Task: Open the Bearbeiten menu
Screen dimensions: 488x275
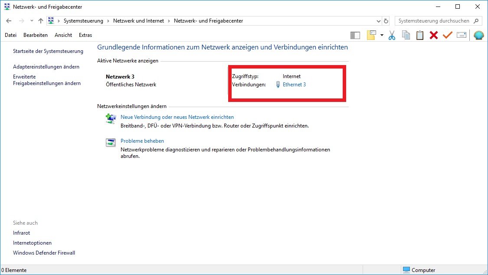Action: point(36,35)
